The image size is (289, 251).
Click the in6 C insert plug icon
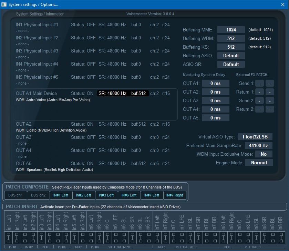point(107,238)
